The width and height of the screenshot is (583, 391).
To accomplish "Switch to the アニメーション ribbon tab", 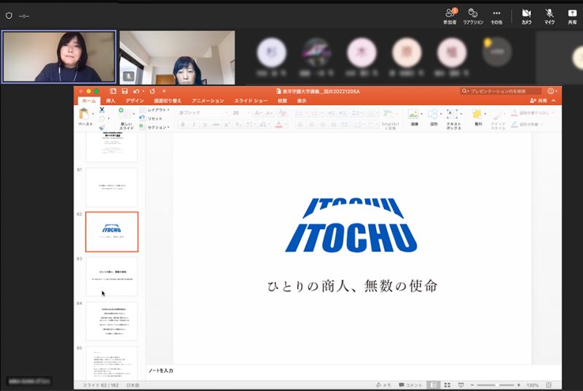I will pyautogui.click(x=208, y=101).
